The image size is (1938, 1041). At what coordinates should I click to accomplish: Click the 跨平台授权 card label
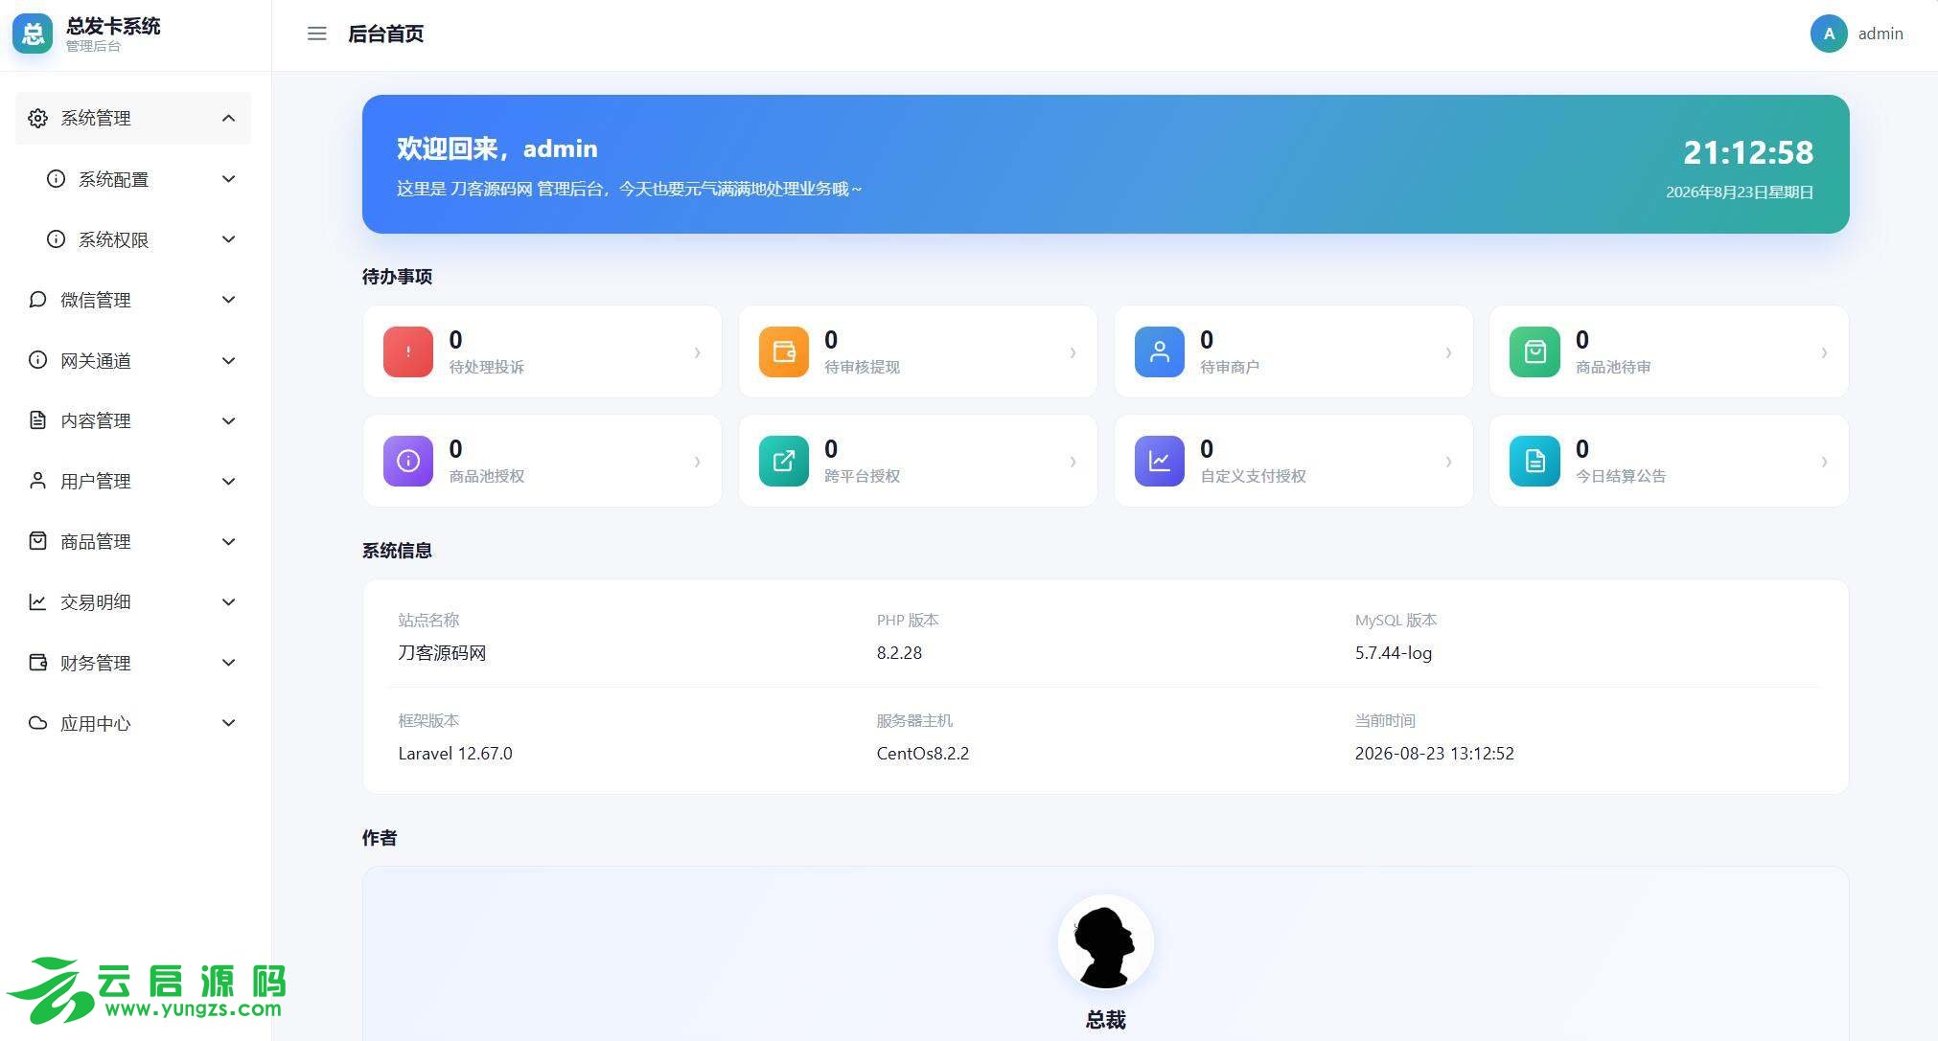pyautogui.click(x=862, y=476)
